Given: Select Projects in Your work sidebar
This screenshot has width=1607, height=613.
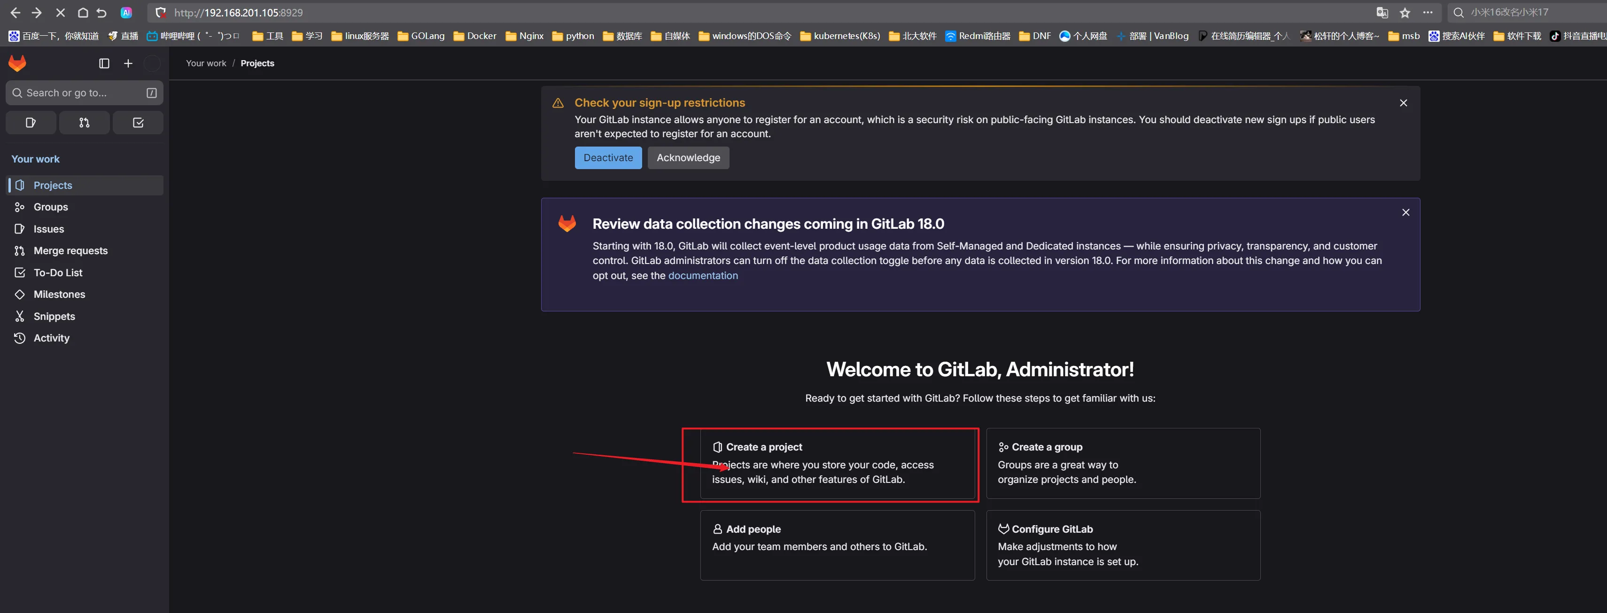Looking at the screenshot, I should click(85, 185).
